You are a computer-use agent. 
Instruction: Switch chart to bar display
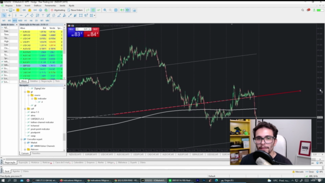88,10
